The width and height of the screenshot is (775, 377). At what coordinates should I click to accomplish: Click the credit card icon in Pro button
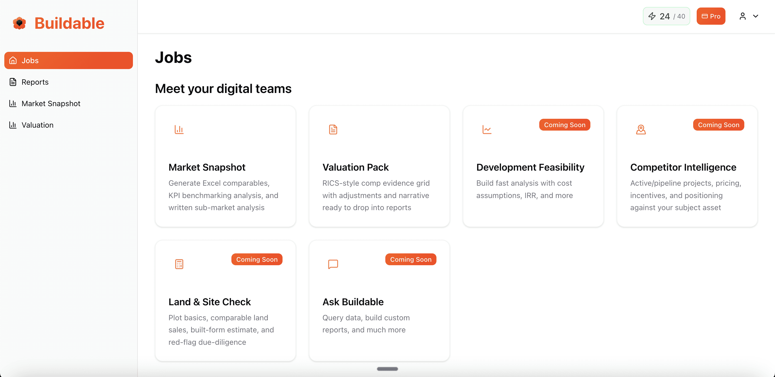coord(704,16)
